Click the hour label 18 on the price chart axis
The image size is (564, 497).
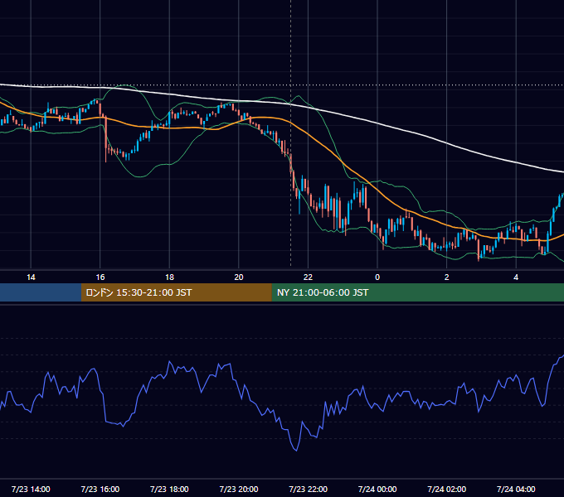pos(169,277)
